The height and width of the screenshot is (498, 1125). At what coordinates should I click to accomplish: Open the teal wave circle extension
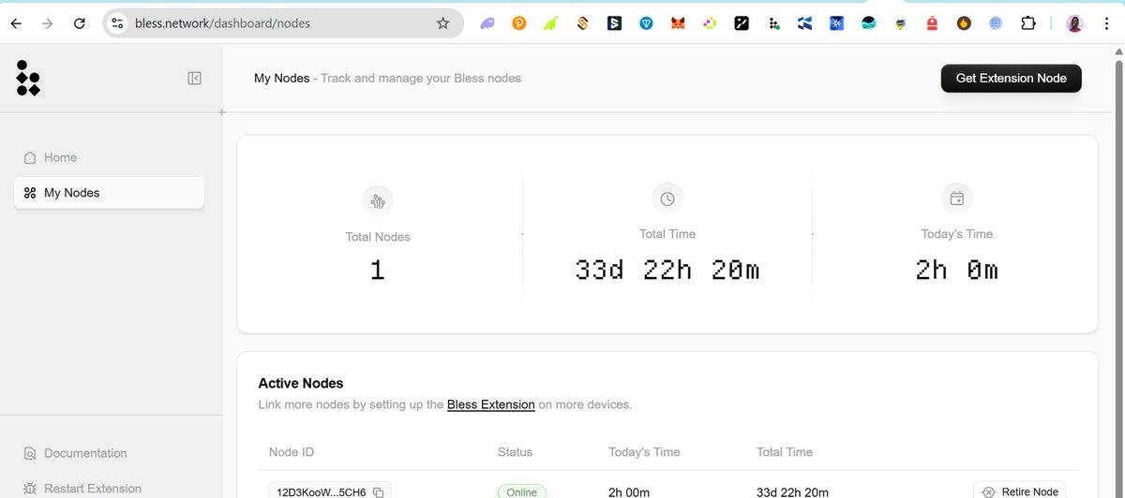[x=869, y=23]
